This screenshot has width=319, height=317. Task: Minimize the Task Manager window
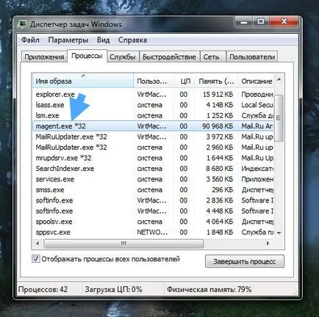[x=243, y=22]
